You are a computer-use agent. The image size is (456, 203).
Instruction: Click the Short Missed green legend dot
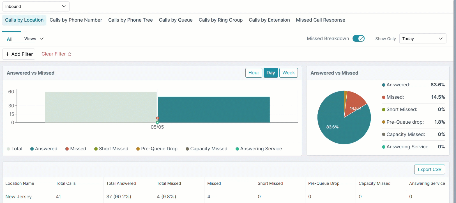(x=96, y=149)
